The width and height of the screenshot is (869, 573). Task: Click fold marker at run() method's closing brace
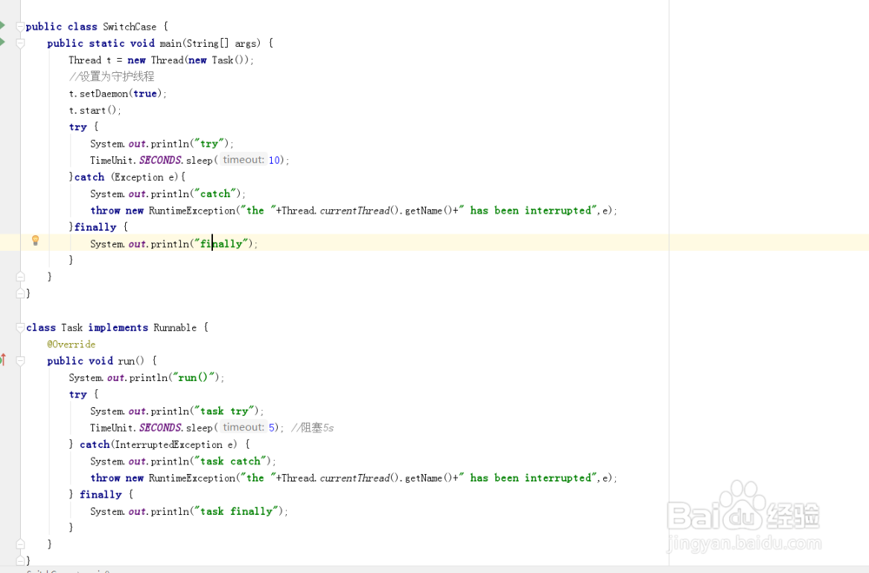pos(21,543)
